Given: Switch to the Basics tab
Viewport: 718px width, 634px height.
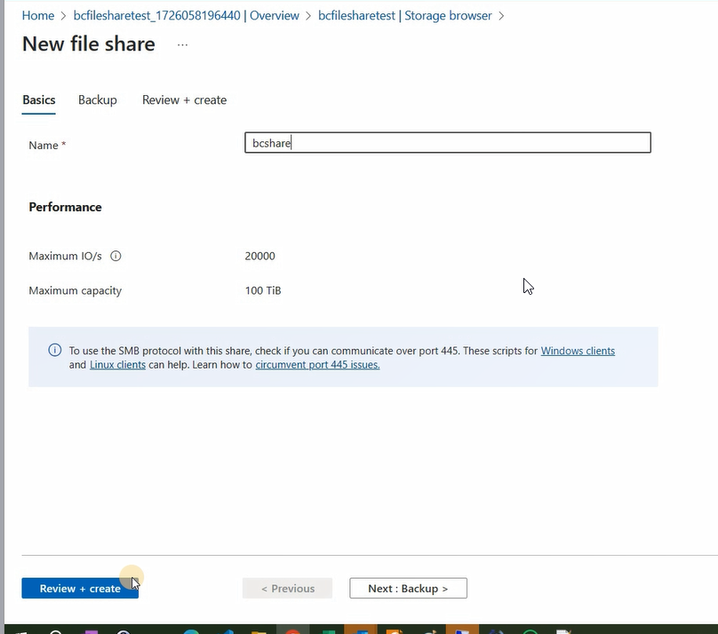Looking at the screenshot, I should (x=39, y=100).
